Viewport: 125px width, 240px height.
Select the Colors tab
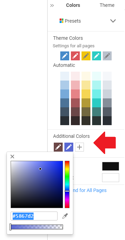[73, 5]
